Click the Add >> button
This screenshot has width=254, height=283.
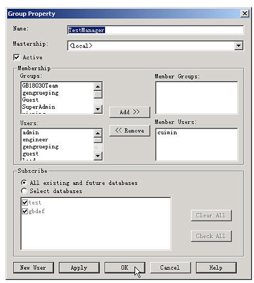130,112
